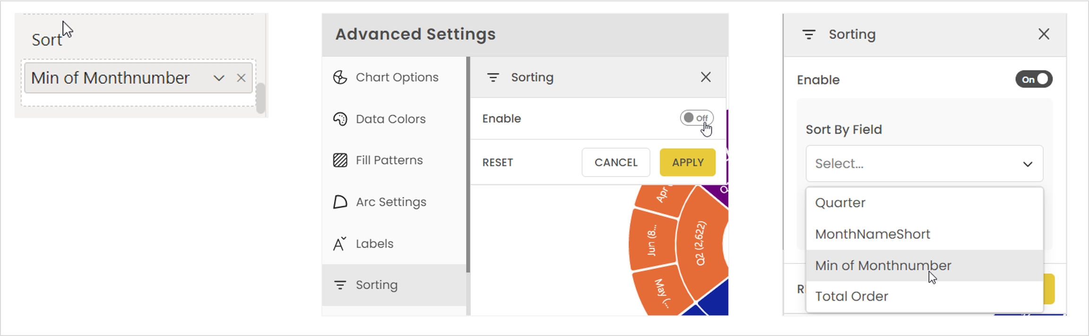
Task: Open the Sort By Field Select dropdown
Action: tap(924, 164)
